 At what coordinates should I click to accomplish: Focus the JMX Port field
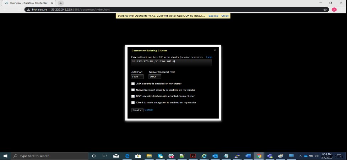137,76
